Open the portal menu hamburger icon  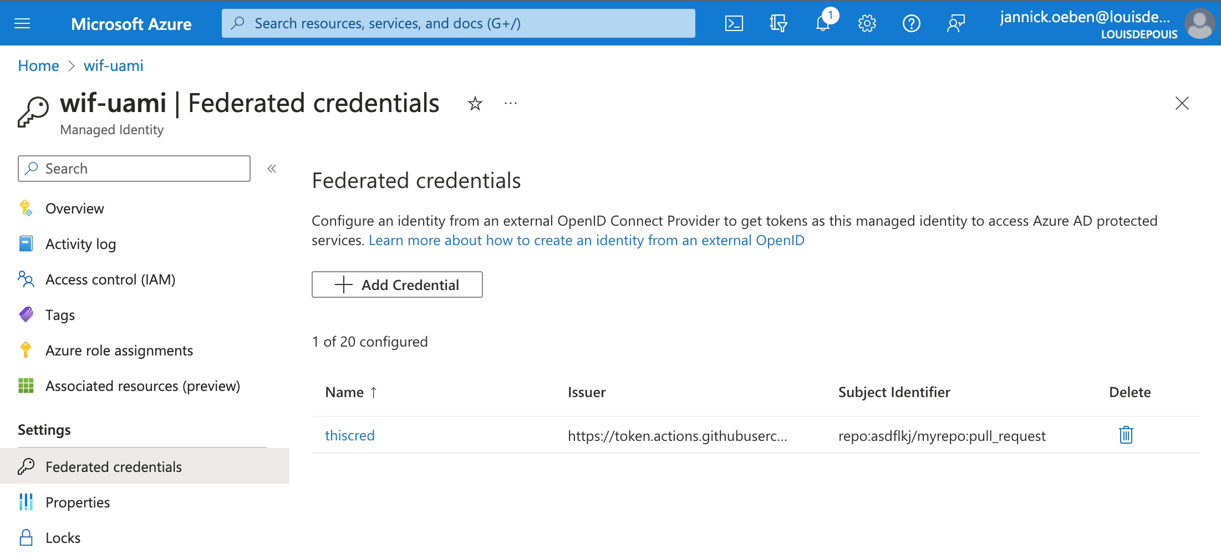22,23
